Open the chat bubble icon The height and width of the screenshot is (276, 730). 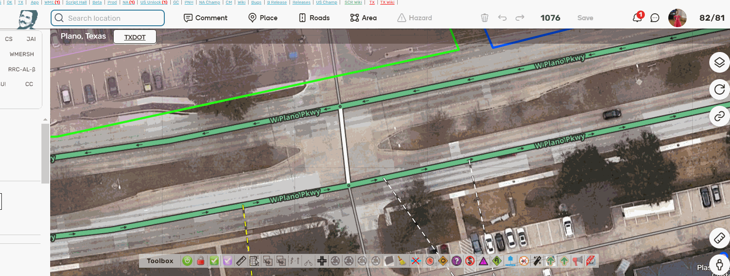pos(655,18)
